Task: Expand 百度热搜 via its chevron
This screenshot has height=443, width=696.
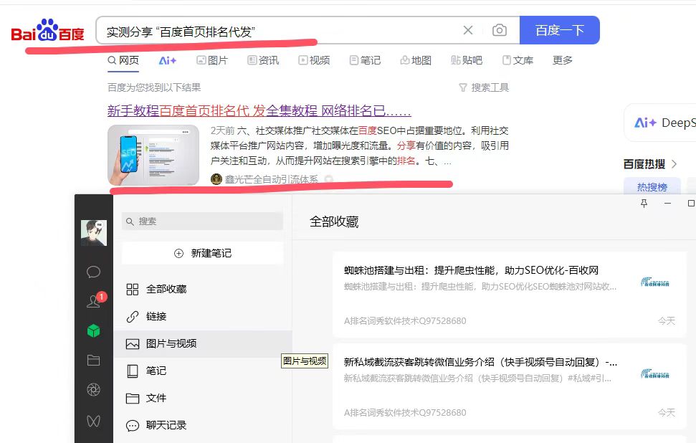Action: pos(674,163)
